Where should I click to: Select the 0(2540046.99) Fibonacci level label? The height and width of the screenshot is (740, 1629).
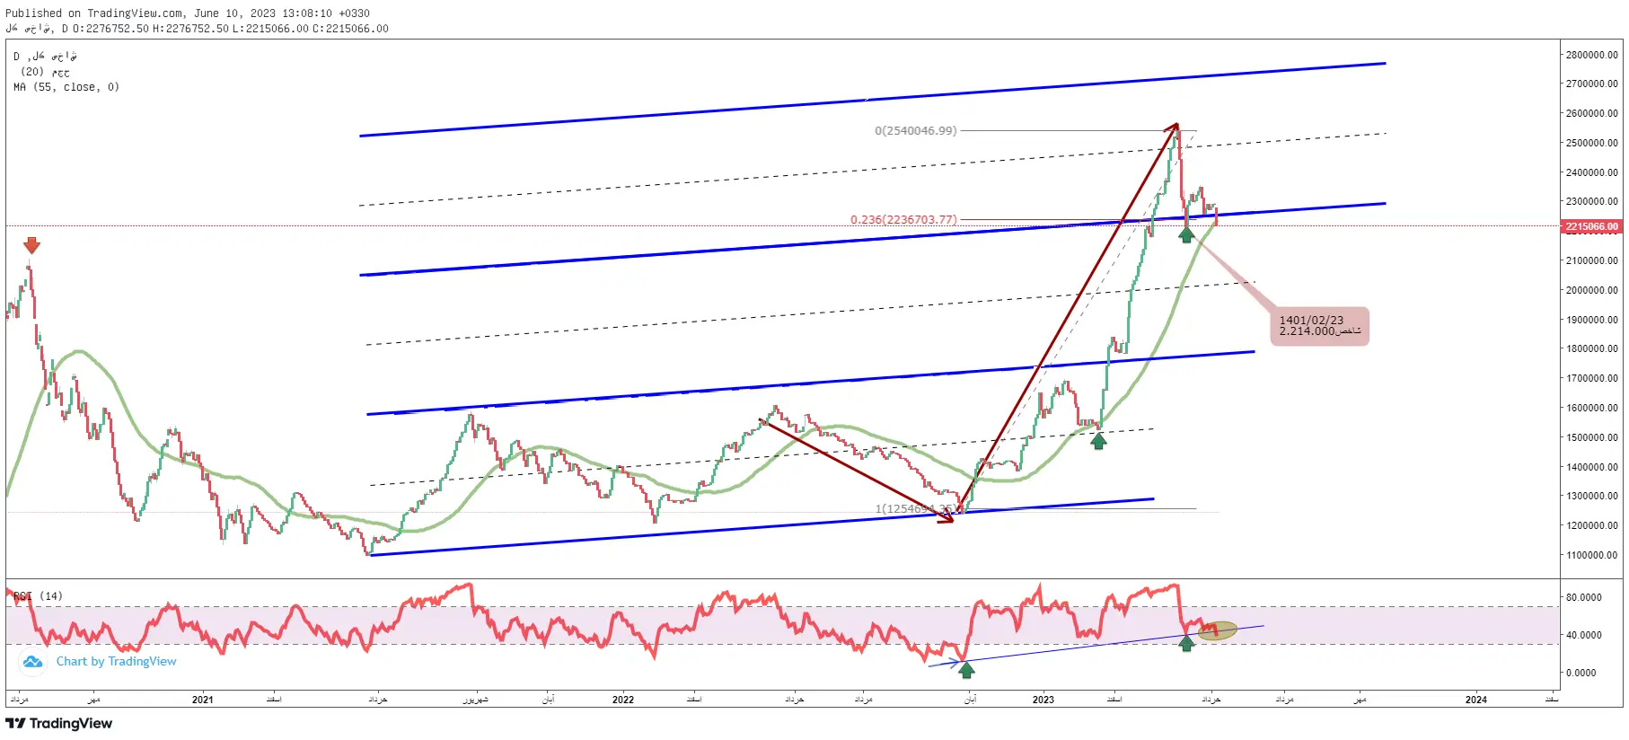point(916,131)
